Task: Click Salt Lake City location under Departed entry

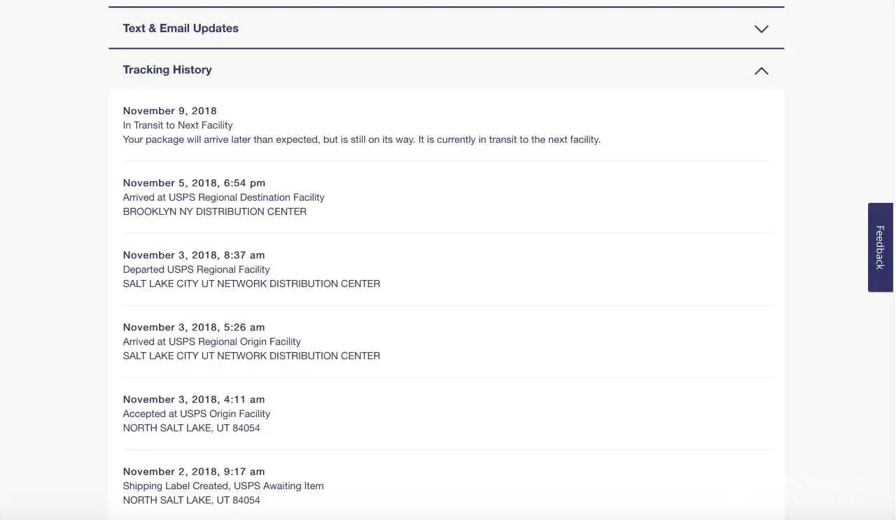Action: click(251, 283)
